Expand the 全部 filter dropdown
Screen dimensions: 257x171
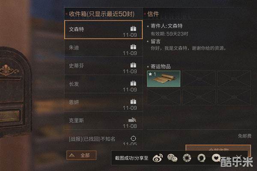pos(81,155)
